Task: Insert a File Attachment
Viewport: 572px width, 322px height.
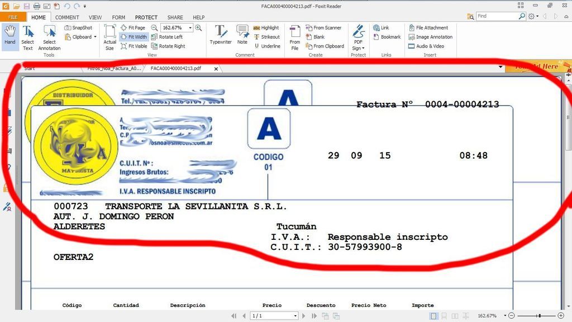Action: (x=432, y=27)
